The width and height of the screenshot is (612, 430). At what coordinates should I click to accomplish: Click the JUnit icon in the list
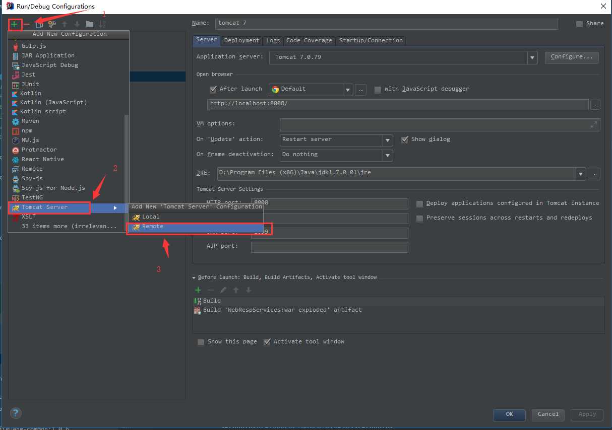tap(16, 84)
